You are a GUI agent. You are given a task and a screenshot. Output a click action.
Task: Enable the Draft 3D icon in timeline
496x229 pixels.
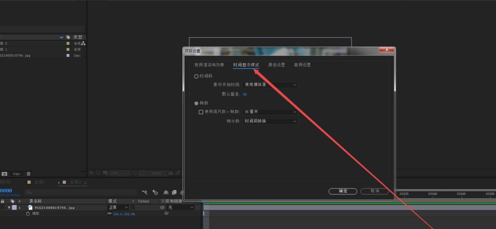click(155, 192)
